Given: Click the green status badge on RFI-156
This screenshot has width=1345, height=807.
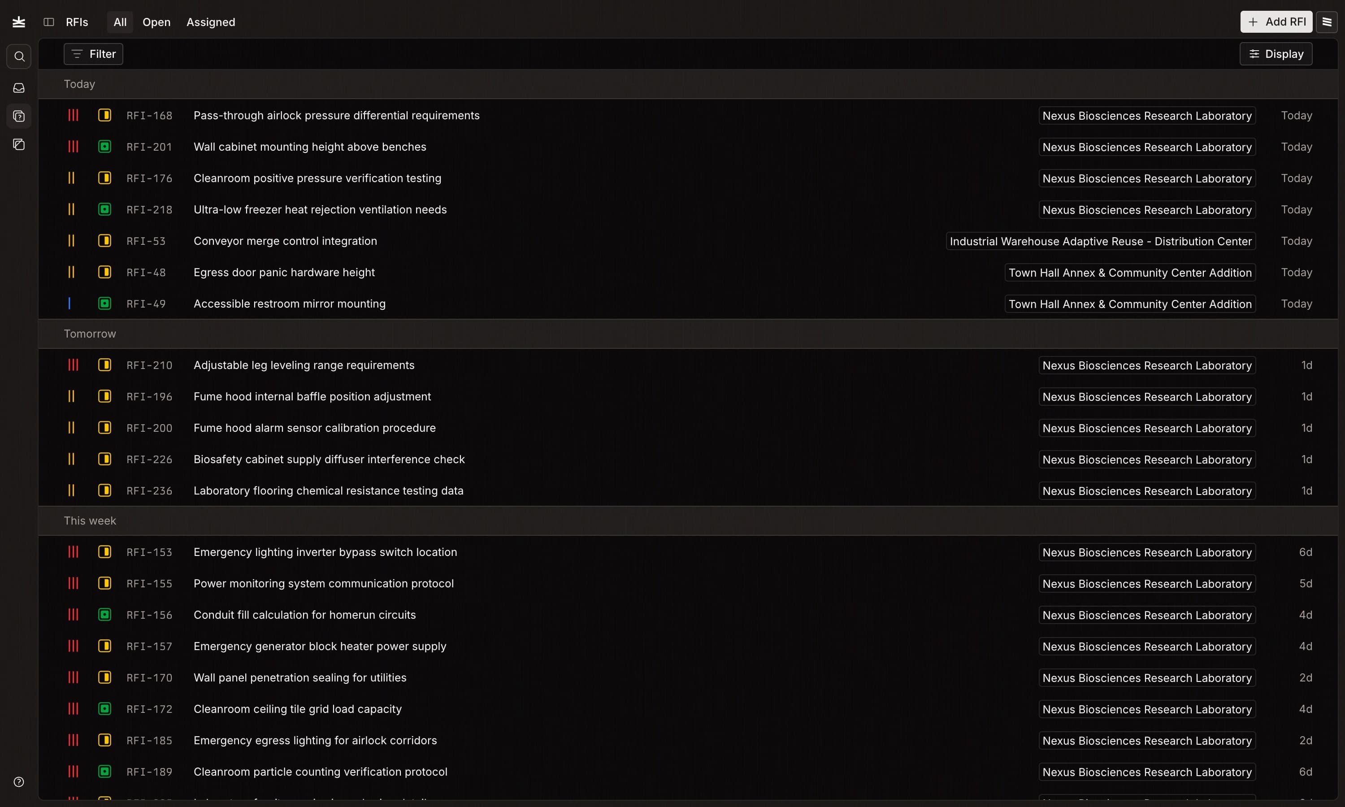Looking at the screenshot, I should [104, 615].
